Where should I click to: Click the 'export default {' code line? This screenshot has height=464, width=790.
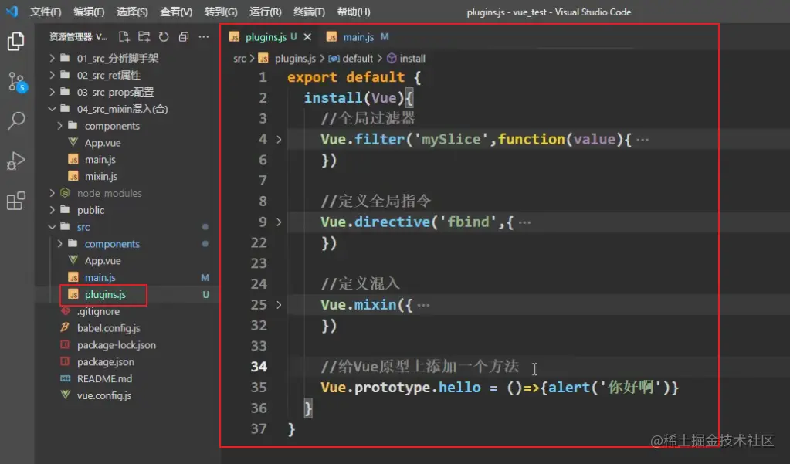pos(354,77)
